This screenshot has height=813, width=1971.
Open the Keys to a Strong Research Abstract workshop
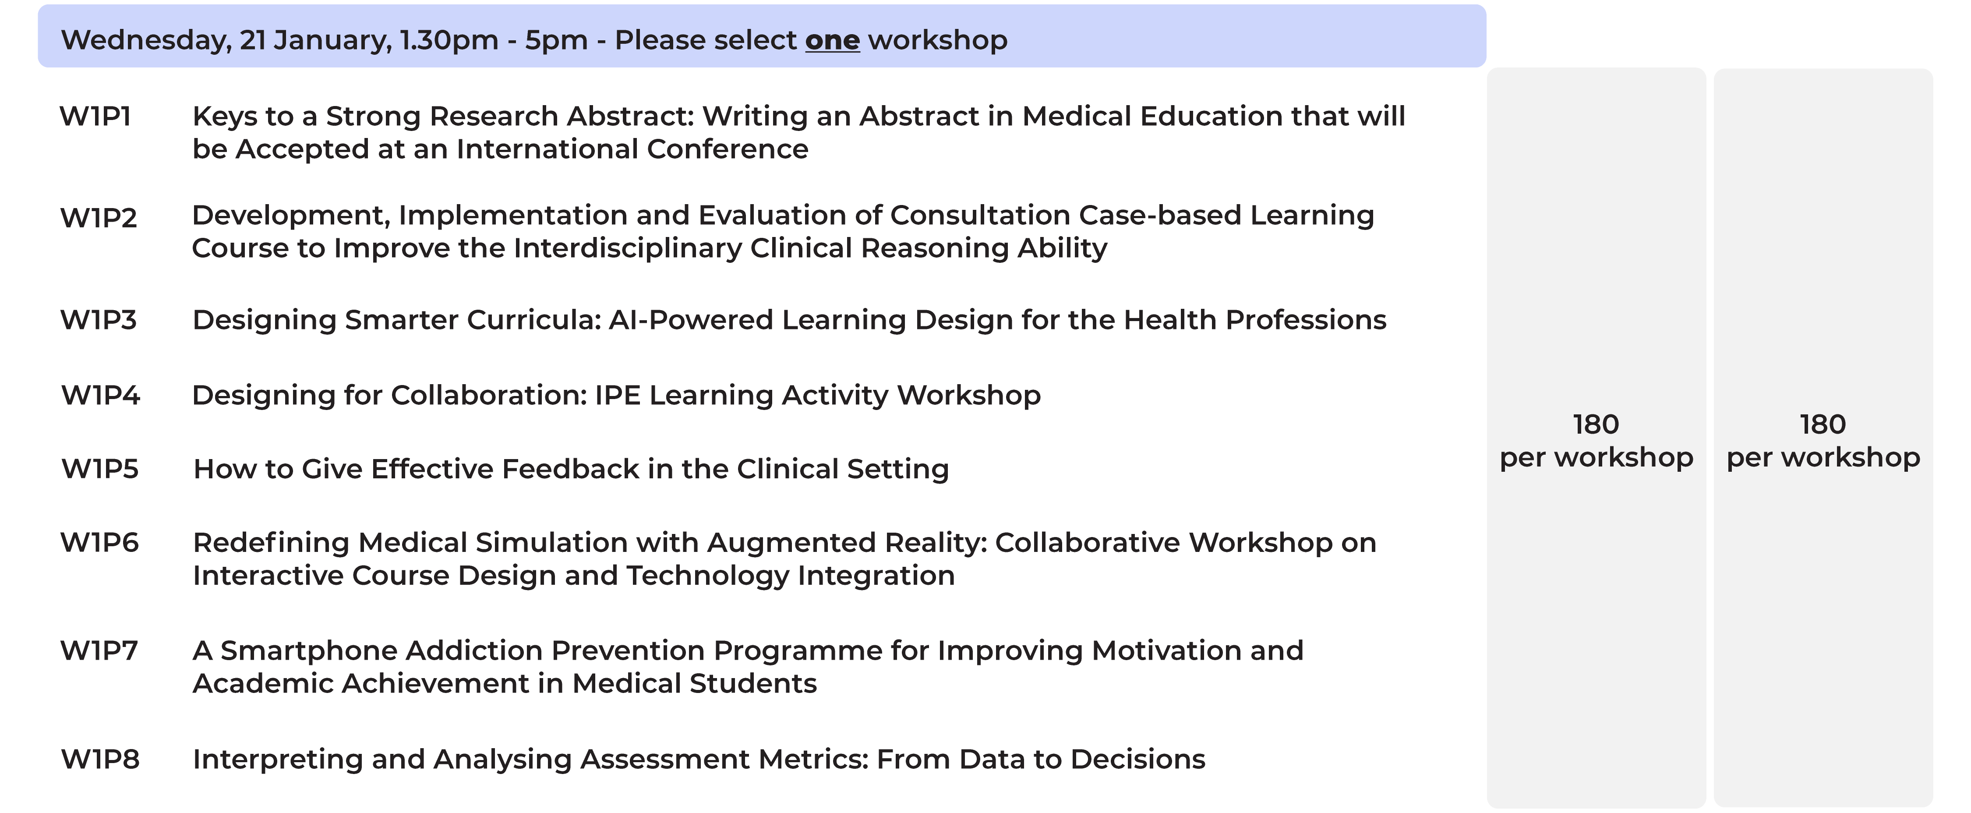pyautogui.click(x=798, y=132)
